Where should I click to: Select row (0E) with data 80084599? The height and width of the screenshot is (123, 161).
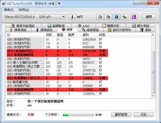coord(57,47)
